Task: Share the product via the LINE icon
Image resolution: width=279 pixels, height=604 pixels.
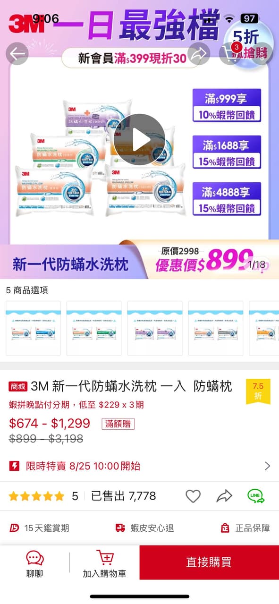Action: point(256,496)
